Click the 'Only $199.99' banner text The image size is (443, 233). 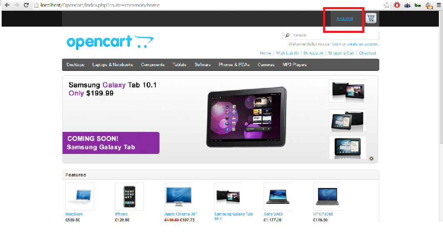(x=91, y=93)
